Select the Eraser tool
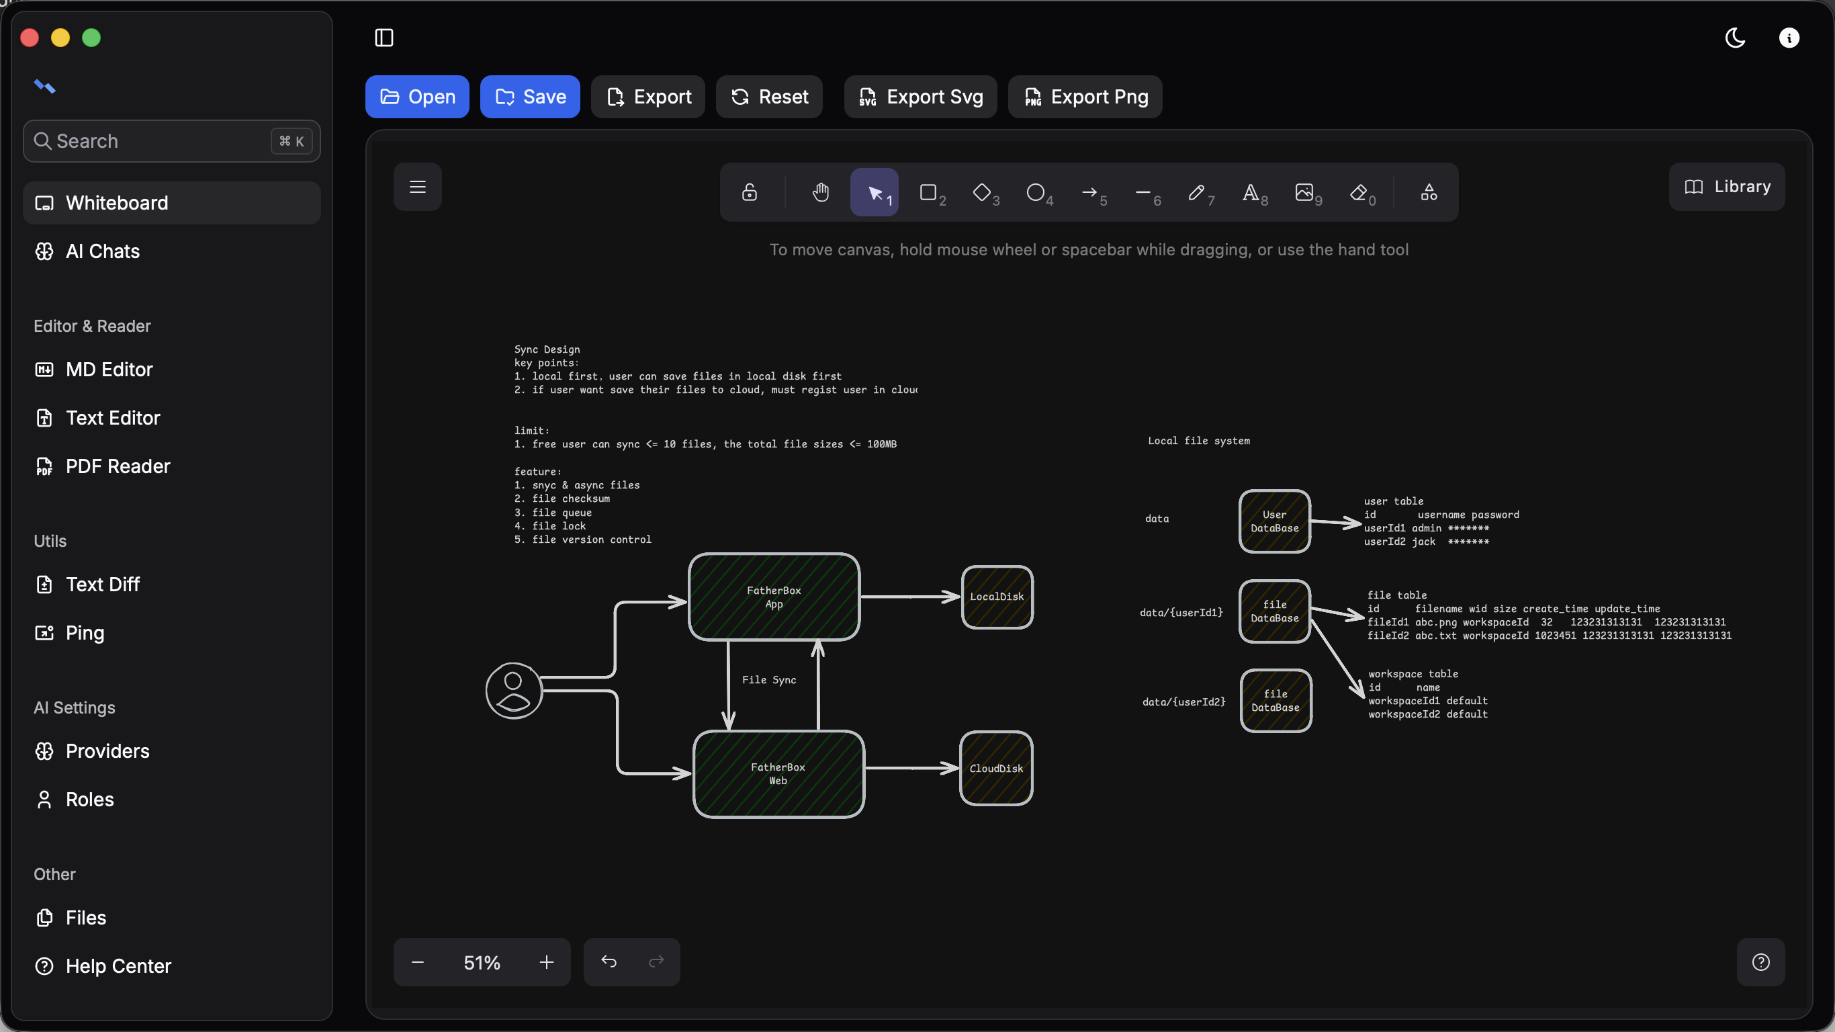Viewport: 1835px width, 1032px height. (x=1358, y=192)
